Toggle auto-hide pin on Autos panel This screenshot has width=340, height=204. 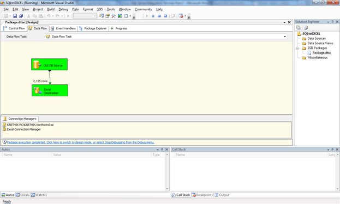pos(162,150)
